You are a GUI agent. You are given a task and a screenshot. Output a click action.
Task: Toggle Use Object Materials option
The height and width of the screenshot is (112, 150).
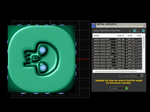[131, 76]
